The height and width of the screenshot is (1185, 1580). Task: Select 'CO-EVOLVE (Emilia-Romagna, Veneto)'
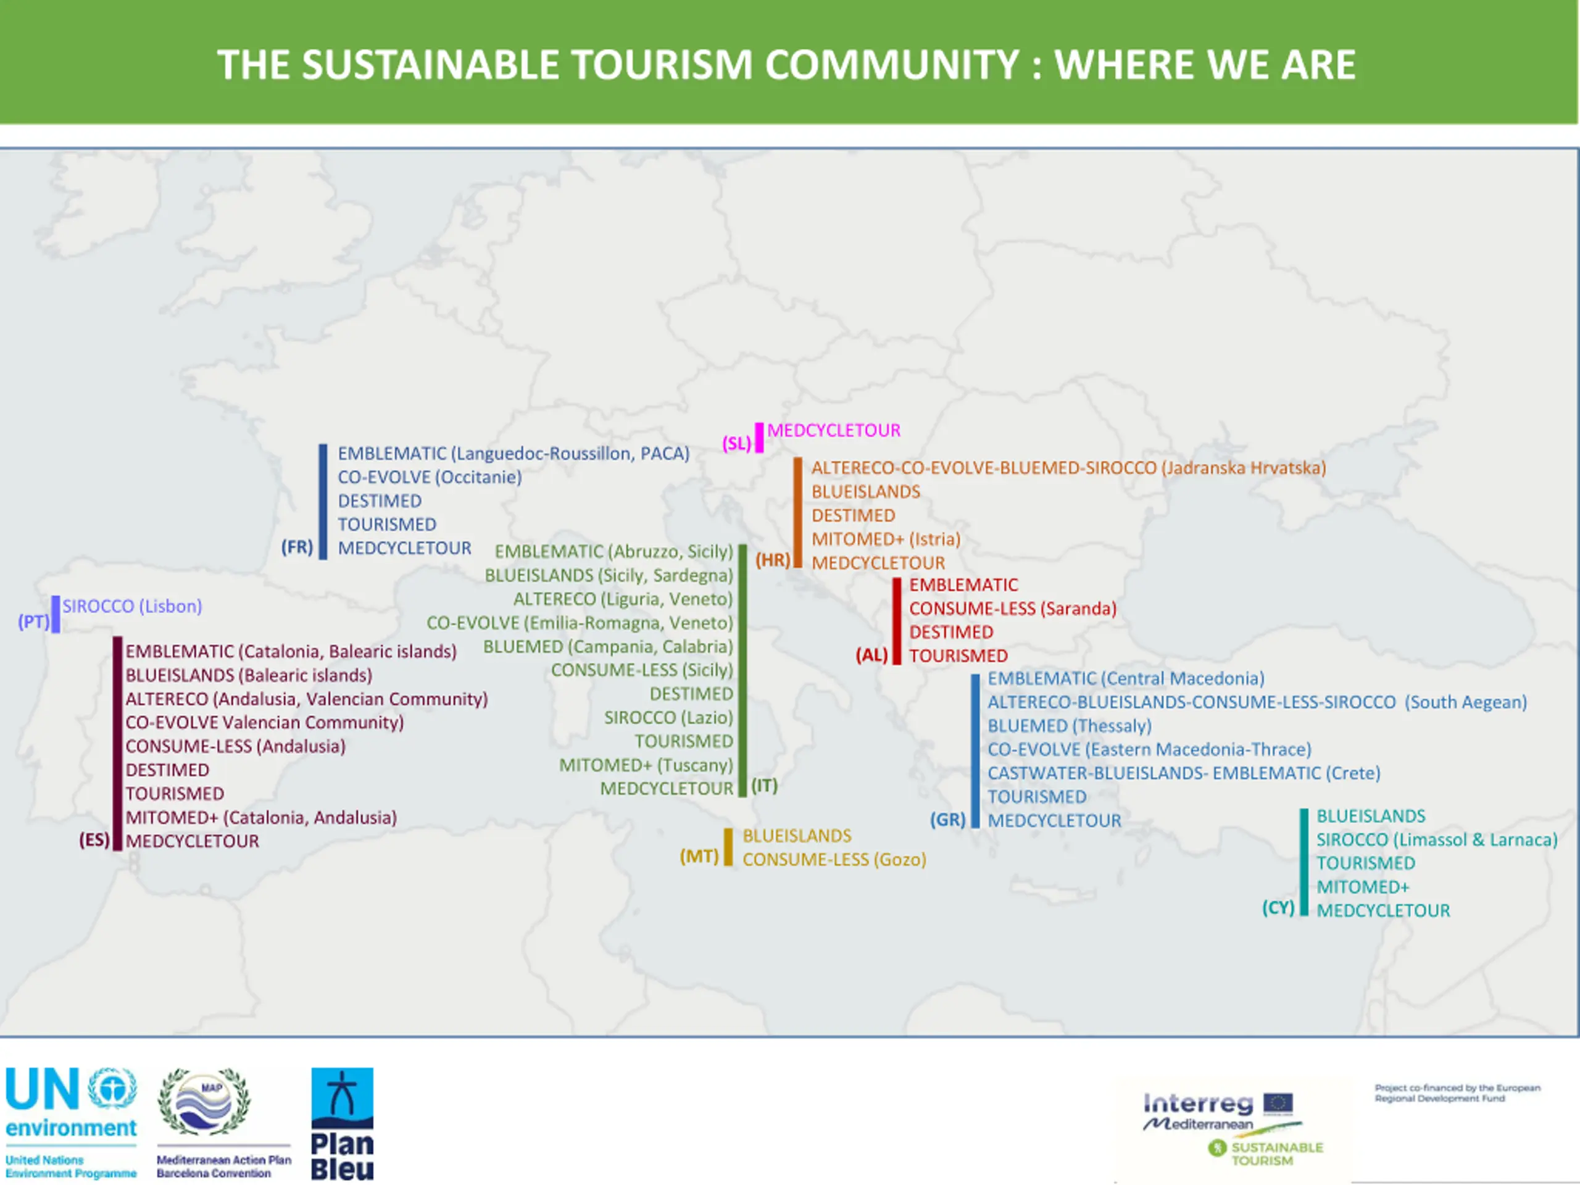580,623
